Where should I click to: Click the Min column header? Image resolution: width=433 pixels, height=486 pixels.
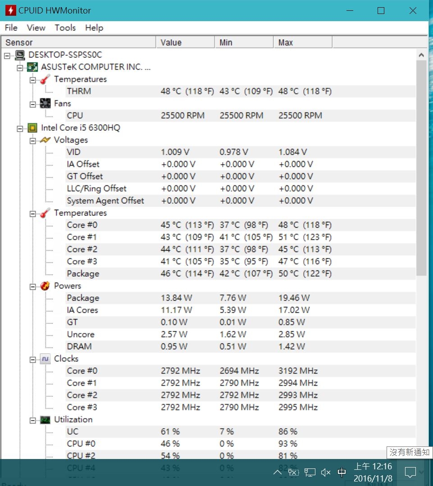pos(244,42)
